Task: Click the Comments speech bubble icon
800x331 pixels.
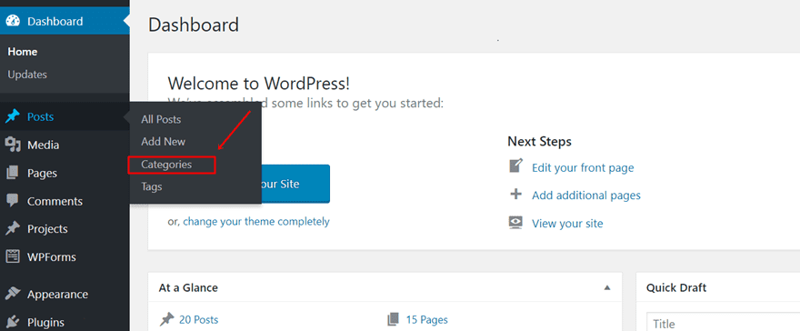Action: [13, 201]
